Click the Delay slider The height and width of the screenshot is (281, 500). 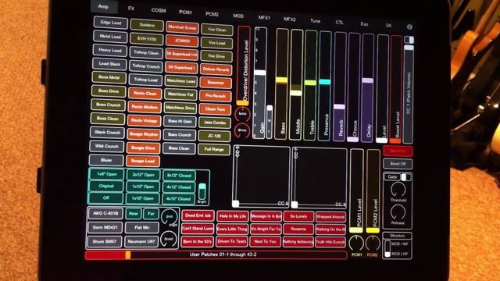click(368, 87)
